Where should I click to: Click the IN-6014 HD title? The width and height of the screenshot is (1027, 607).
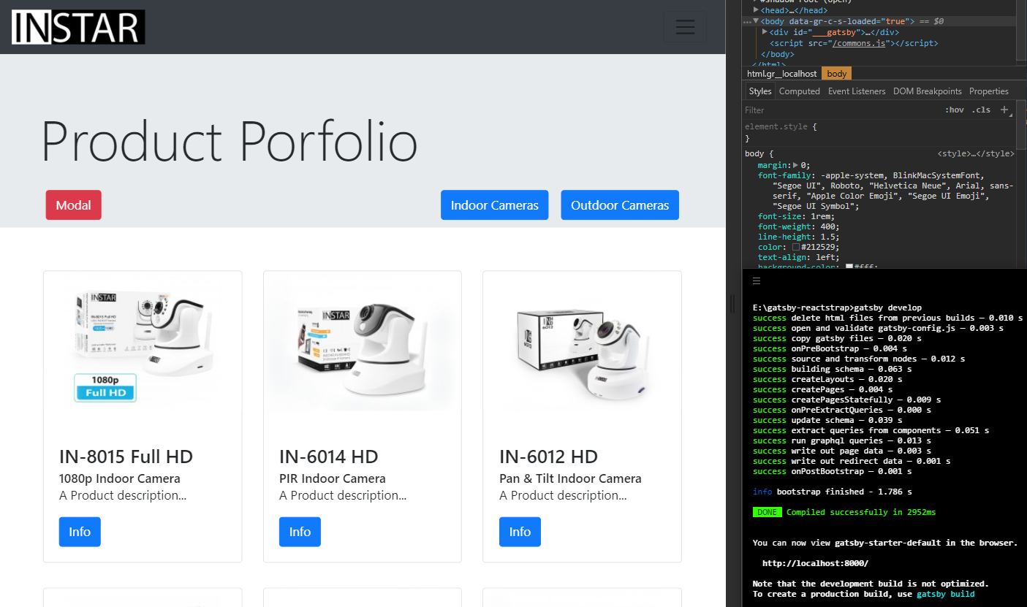click(x=329, y=457)
